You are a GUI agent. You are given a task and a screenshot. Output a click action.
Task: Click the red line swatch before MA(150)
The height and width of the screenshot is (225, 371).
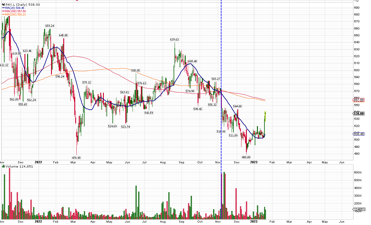(3, 11)
